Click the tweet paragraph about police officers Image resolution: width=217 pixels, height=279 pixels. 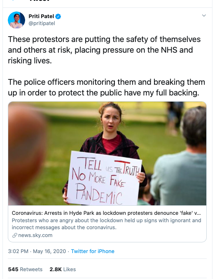click(x=107, y=87)
